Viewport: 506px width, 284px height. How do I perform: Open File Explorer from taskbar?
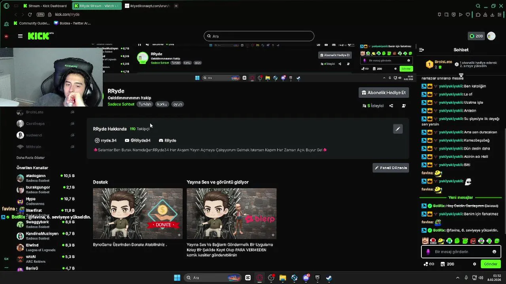tap(283, 278)
